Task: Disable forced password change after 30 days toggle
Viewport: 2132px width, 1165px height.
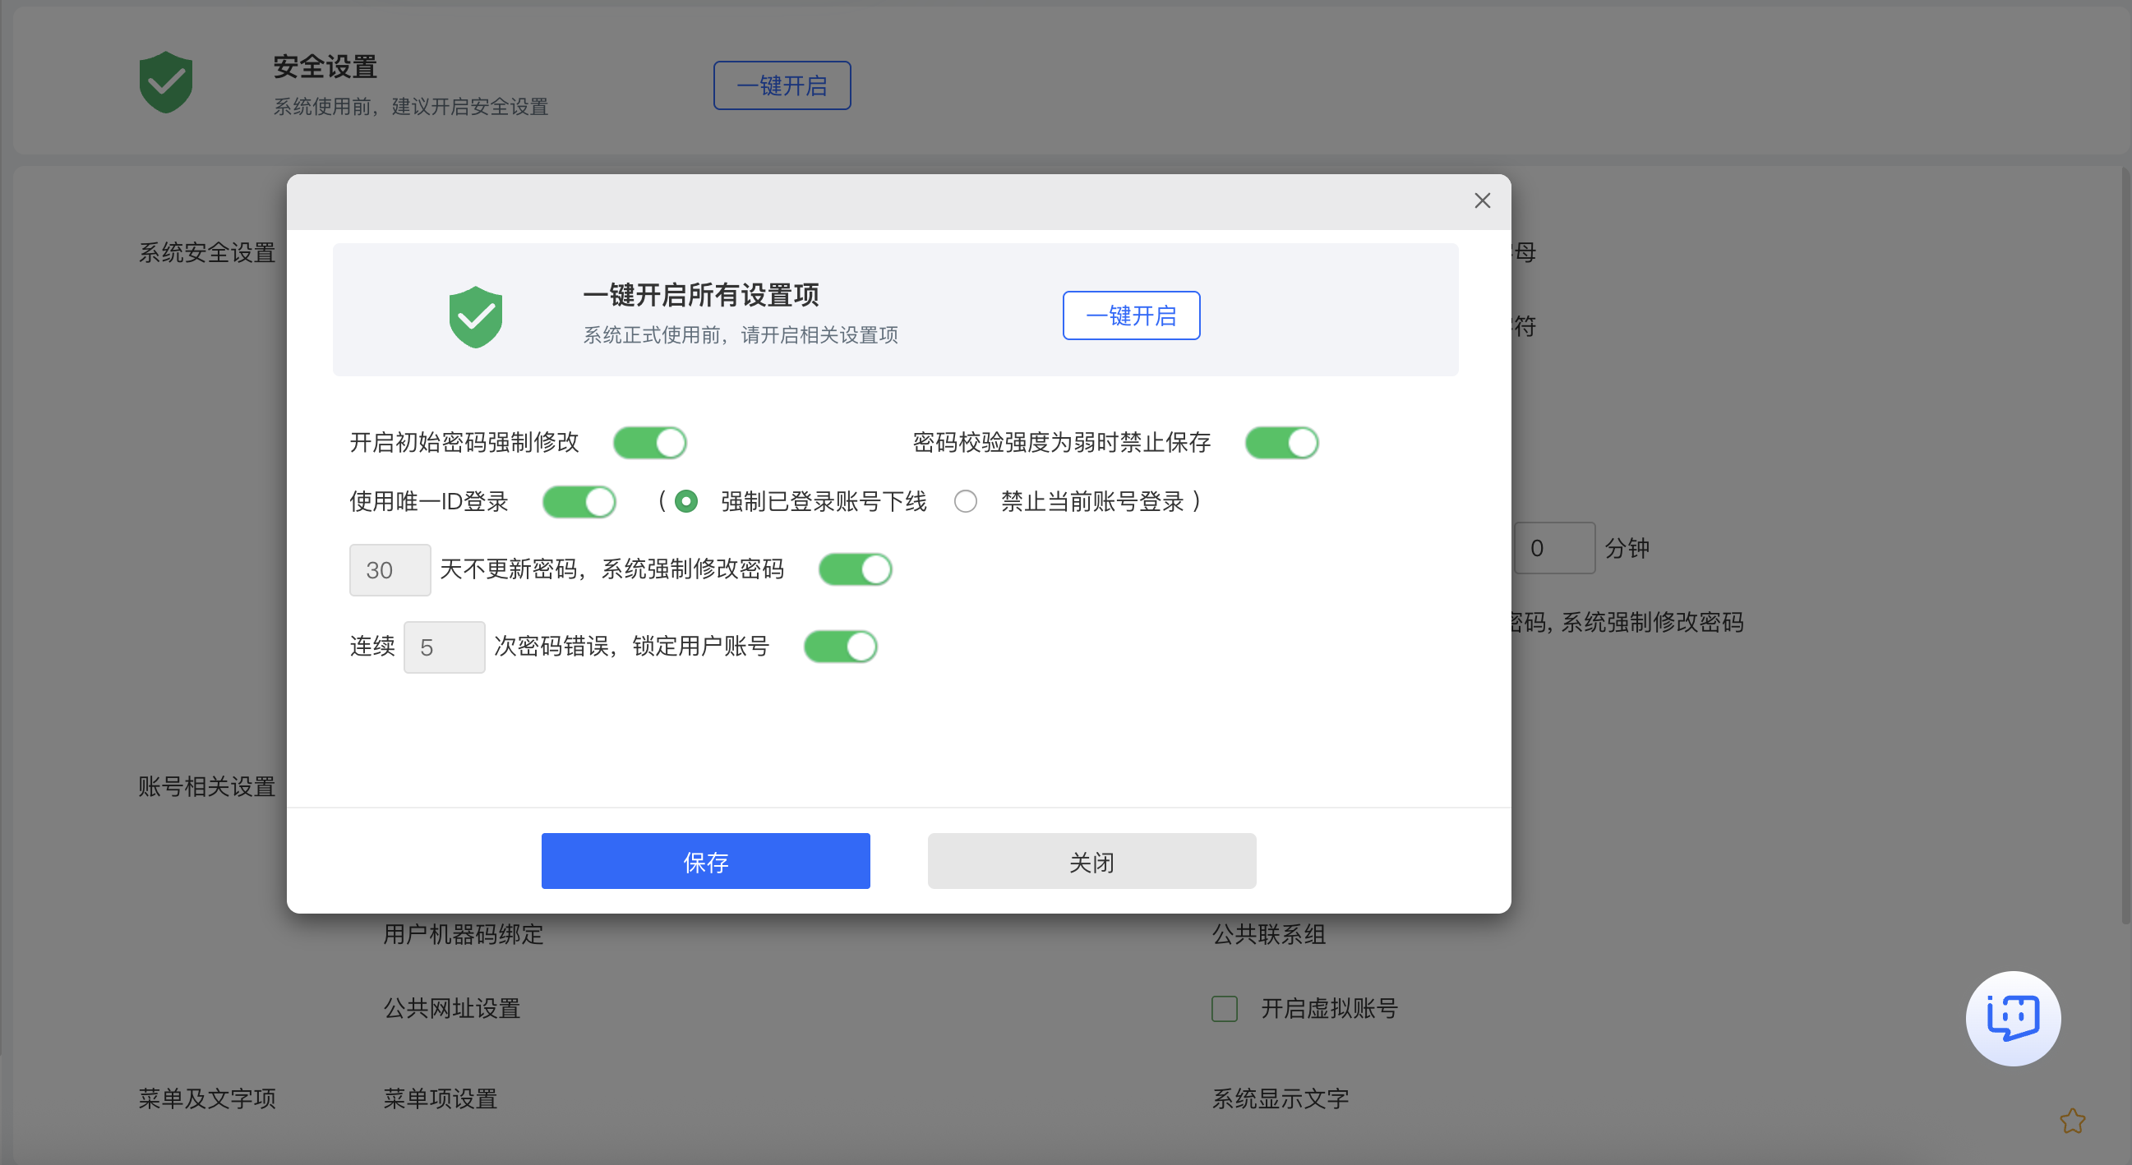Action: pyautogui.click(x=856, y=569)
